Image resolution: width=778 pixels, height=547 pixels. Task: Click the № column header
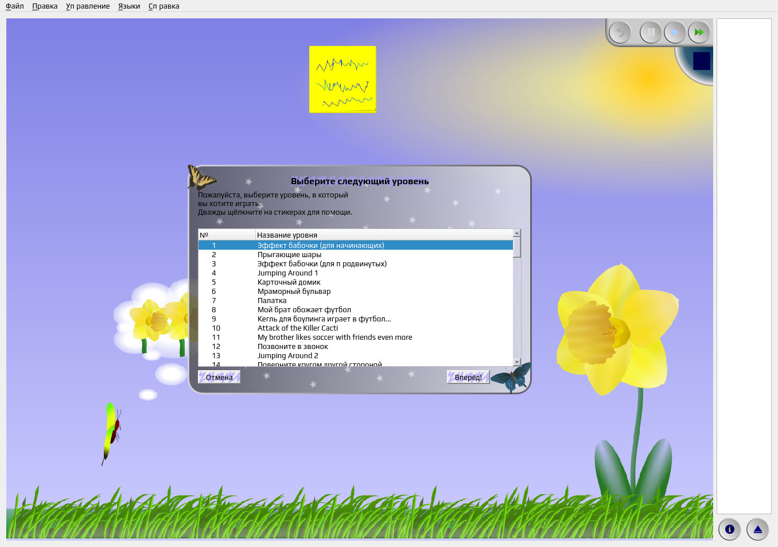point(227,235)
